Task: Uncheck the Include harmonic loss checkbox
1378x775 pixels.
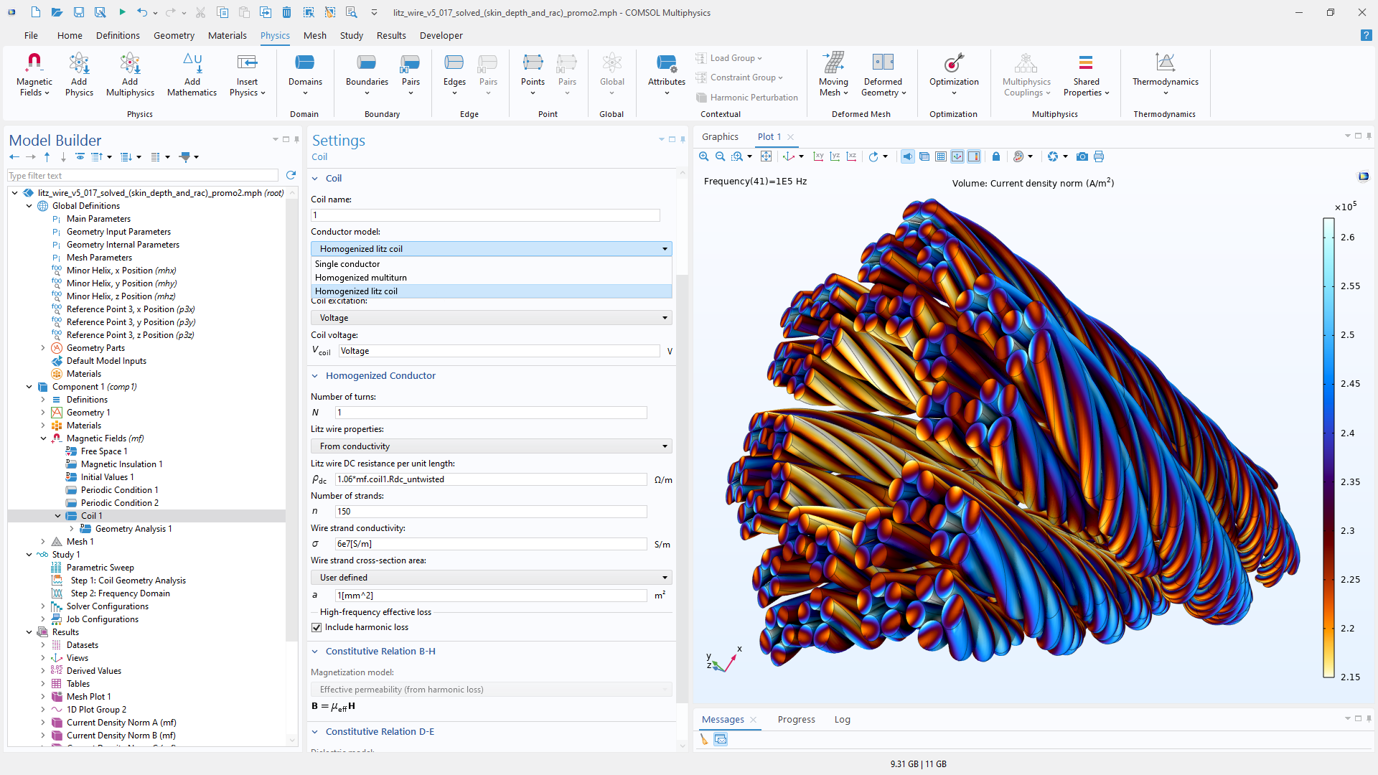Action: [x=317, y=627]
